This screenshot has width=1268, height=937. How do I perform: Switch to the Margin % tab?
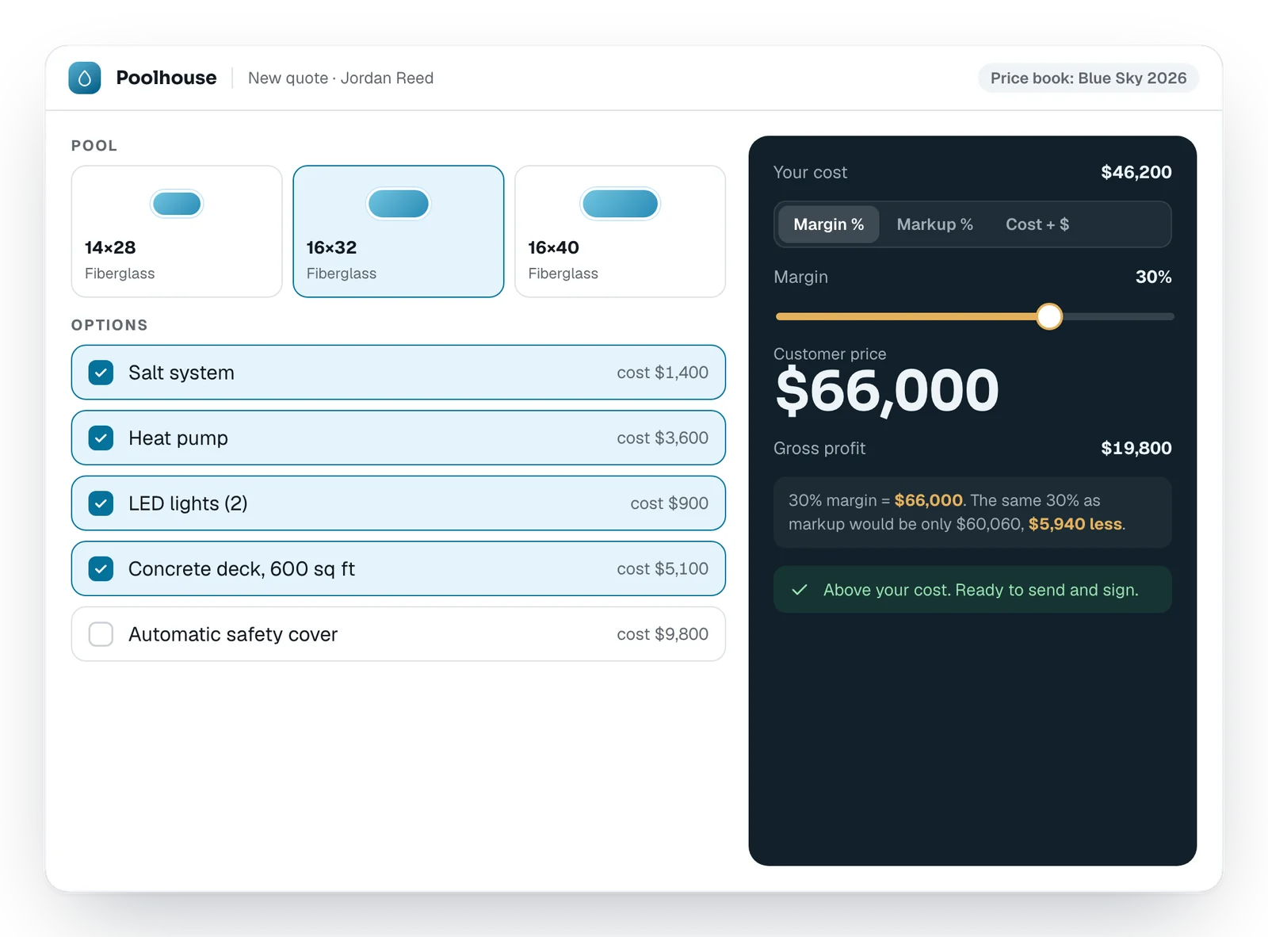(829, 224)
